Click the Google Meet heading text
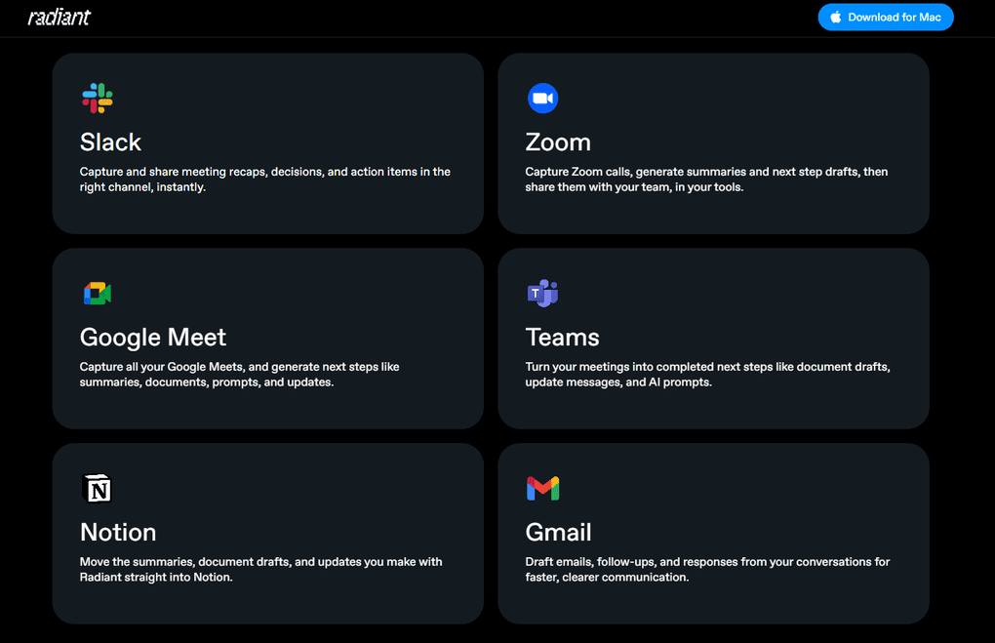The image size is (995, 643). (152, 337)
